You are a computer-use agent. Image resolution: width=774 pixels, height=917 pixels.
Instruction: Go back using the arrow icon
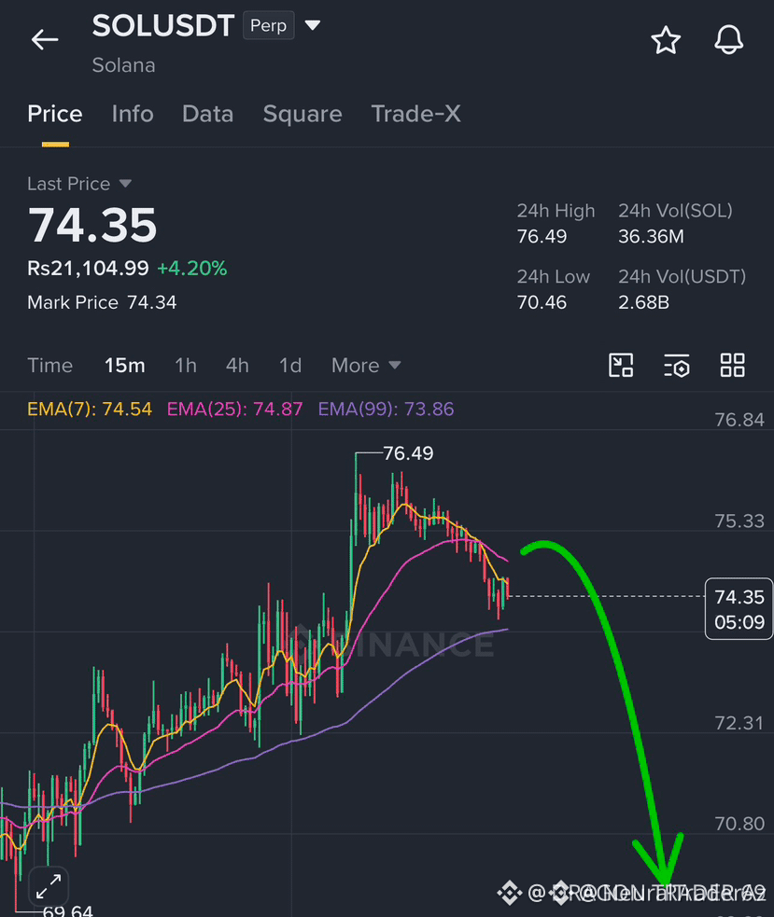(x=45, y=40)
